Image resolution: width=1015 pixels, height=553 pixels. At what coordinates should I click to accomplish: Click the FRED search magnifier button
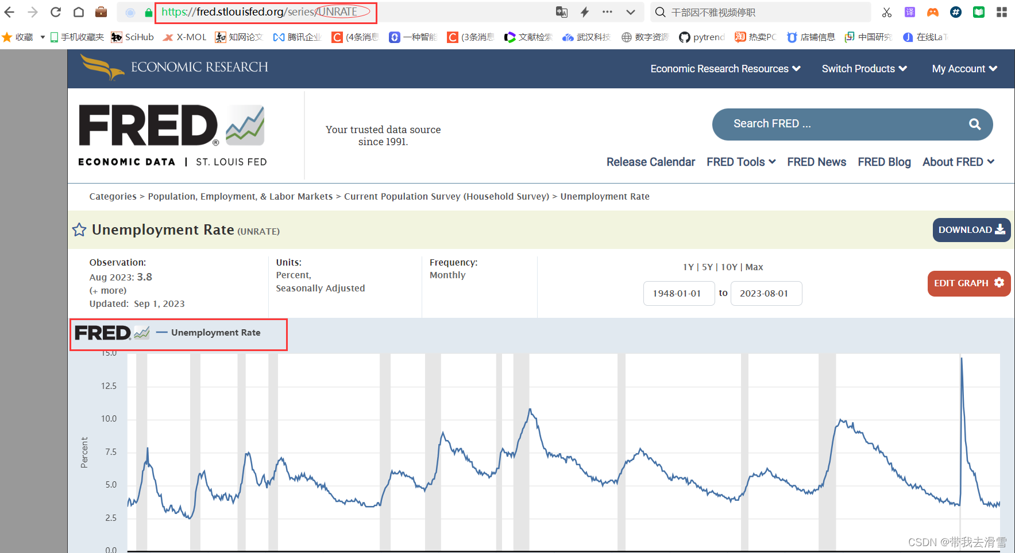point(975,124)
